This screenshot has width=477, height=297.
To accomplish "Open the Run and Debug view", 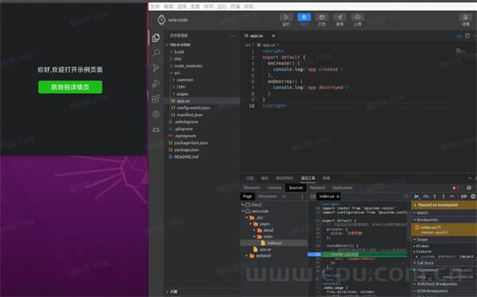I will pos(156,83).
